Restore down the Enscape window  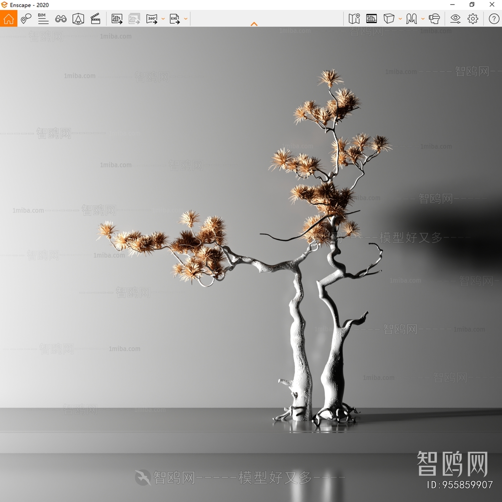click(x=472, y=5)
